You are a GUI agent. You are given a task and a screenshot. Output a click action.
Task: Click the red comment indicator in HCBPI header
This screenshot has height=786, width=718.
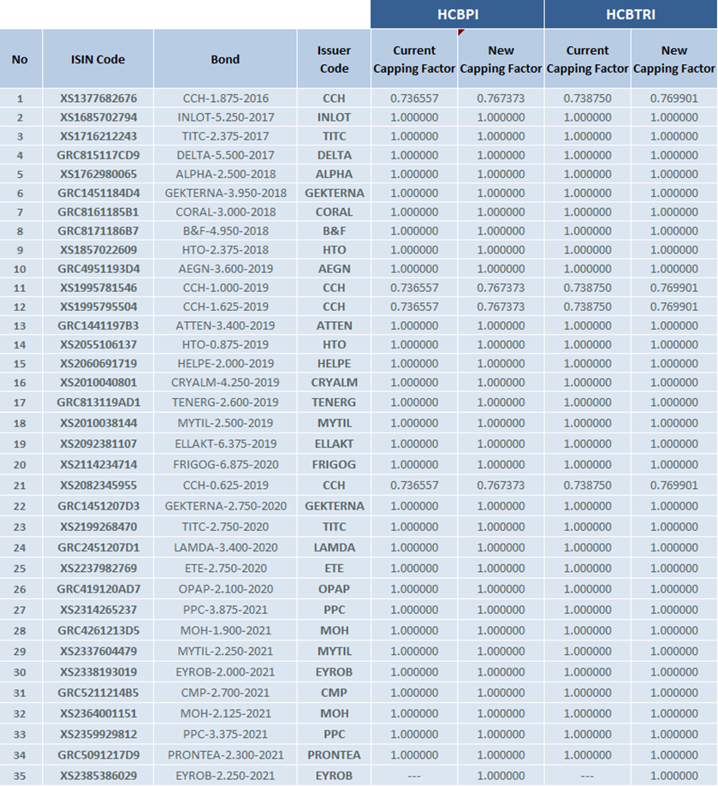coord(461,33)
